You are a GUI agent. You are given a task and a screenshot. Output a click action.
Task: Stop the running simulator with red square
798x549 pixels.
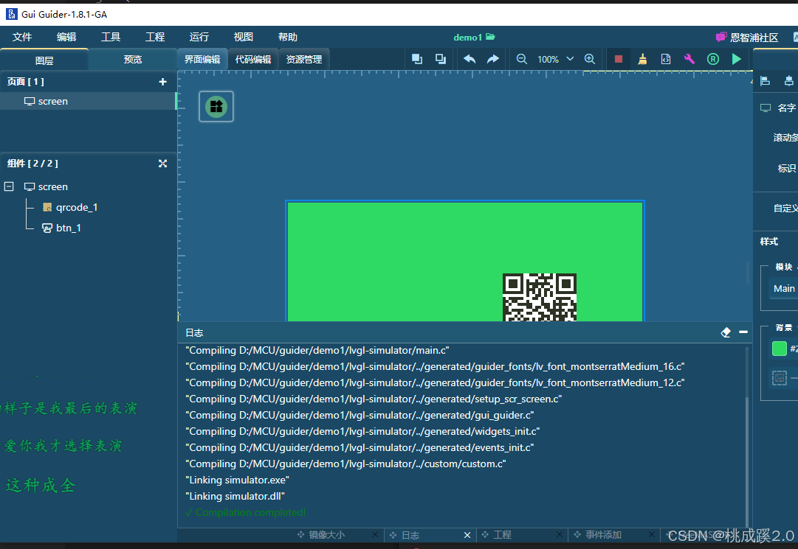pyautogui.click(x=619, y=59)
